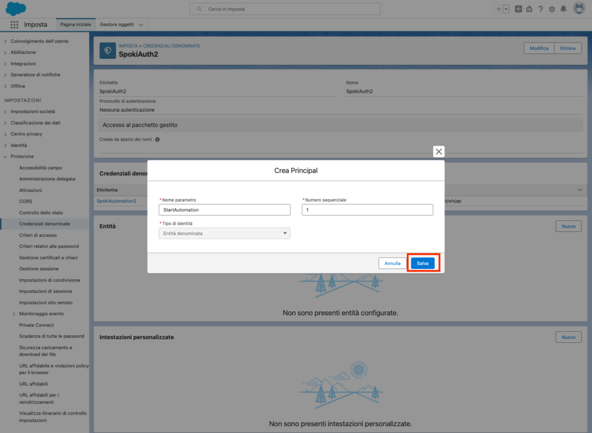Image resolution: width=592 pixels, height=433 pixels.
Task: Open the setup gear menu
Action: (552, 9)
